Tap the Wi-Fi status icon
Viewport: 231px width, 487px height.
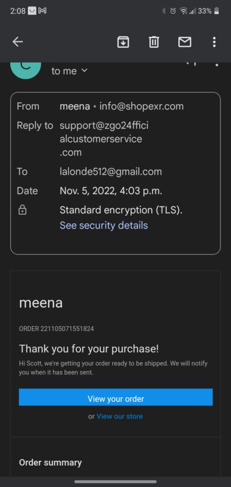click(x=183, y=11)
